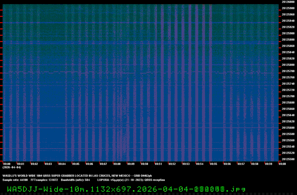The image size is (297, 195).
Task: Click the 28125860 frequency label
Action: pos(288,46)
